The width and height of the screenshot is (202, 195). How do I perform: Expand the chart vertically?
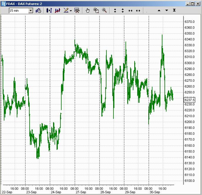tap(123, 11)
